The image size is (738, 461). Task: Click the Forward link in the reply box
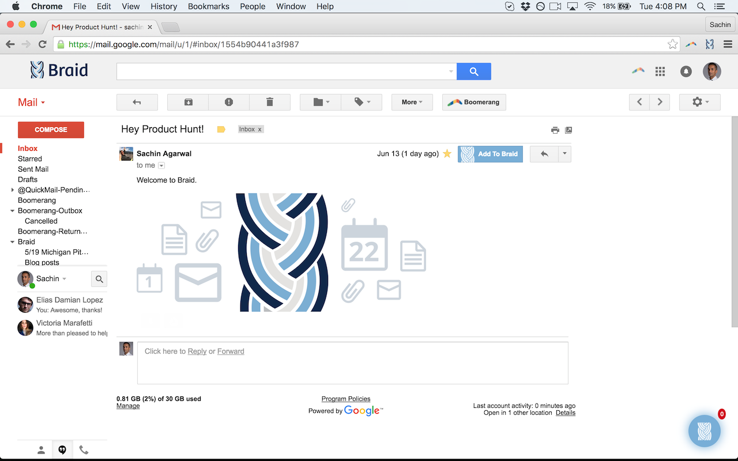231,351
